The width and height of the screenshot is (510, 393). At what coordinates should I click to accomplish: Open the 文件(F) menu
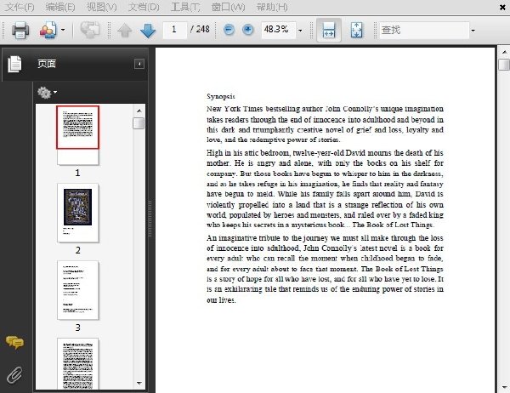[20, 7]
